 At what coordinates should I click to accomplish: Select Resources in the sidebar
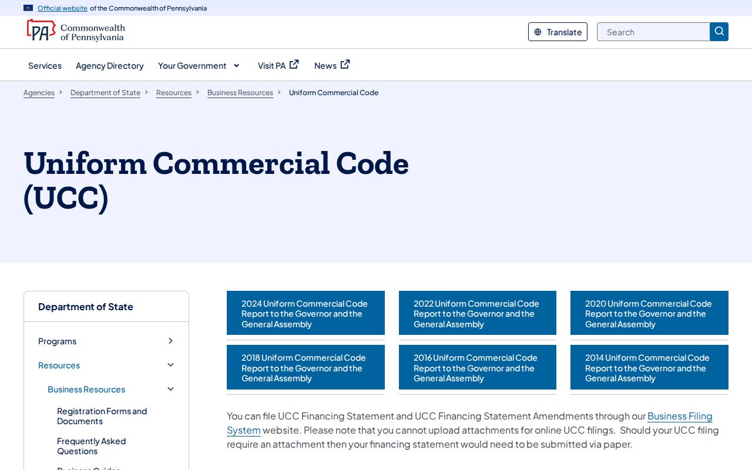(x=59, y=365)
